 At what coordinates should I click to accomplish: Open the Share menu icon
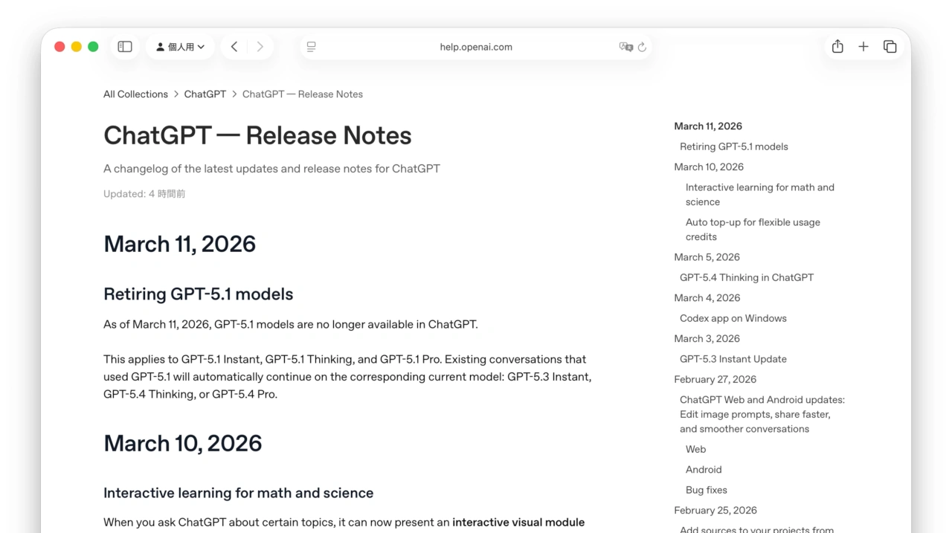click(x=837, y=46)
